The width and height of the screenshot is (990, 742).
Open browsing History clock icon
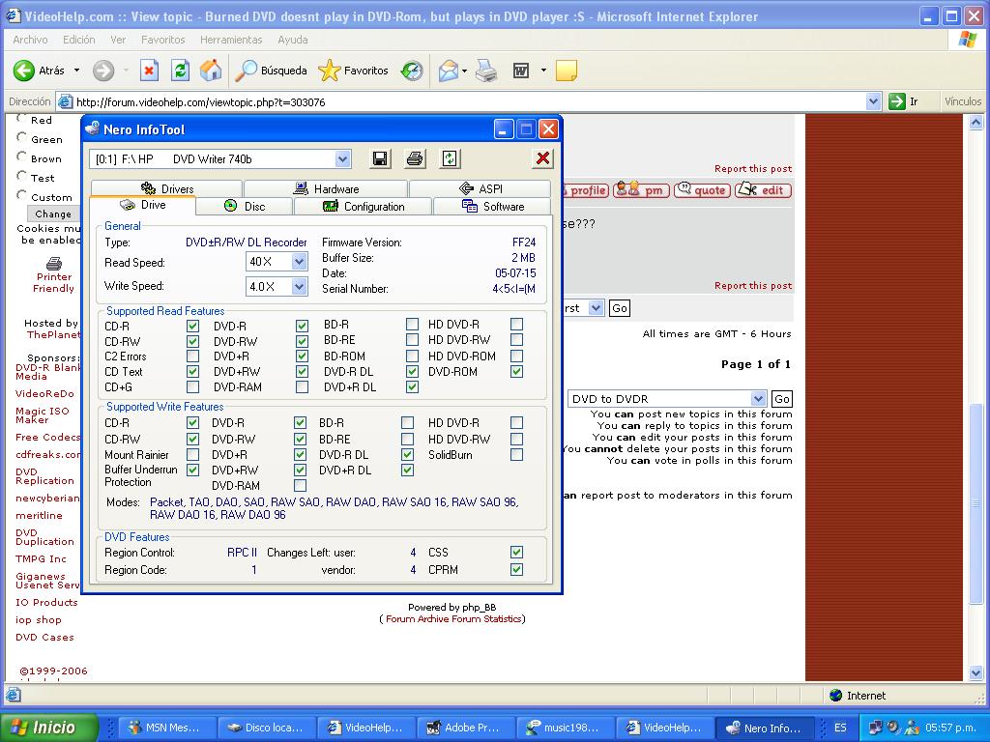(x=412, y=71)
